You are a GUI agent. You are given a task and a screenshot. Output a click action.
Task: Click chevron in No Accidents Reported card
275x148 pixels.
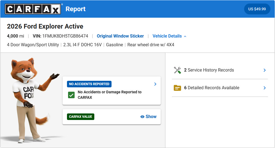155,84
